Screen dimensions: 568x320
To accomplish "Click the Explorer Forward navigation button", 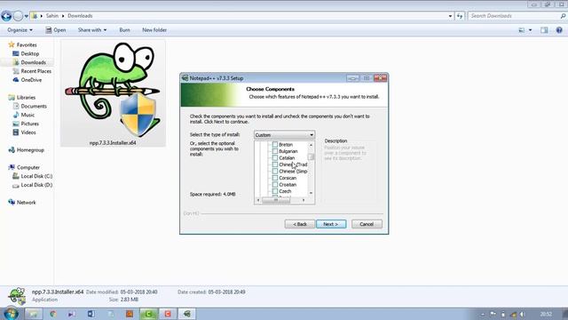I will point(18,16).
